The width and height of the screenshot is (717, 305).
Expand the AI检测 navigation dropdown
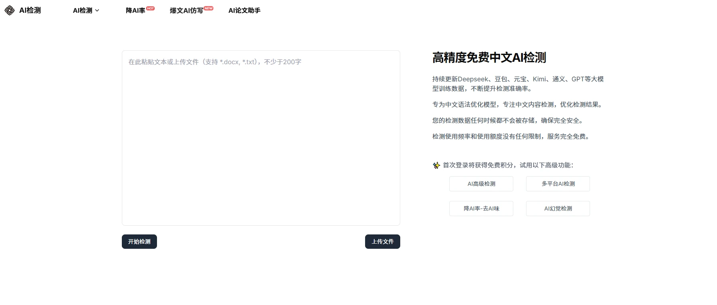point(86,10)
